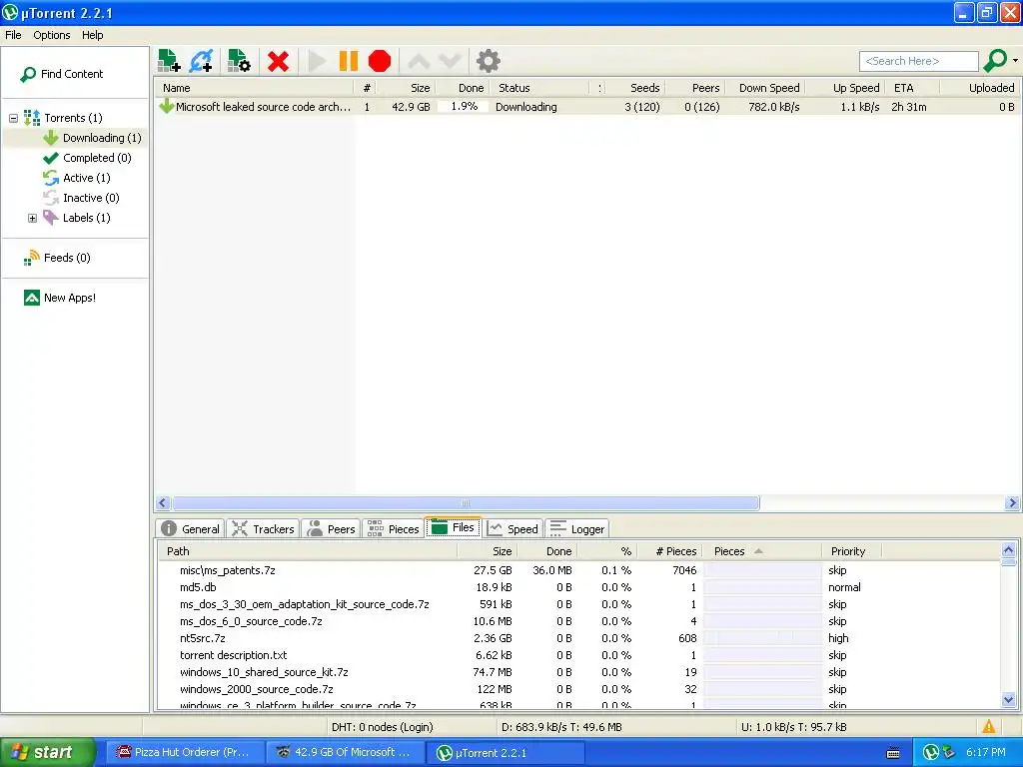Click the red X Remove torrent icon

(x=278, y=61)
